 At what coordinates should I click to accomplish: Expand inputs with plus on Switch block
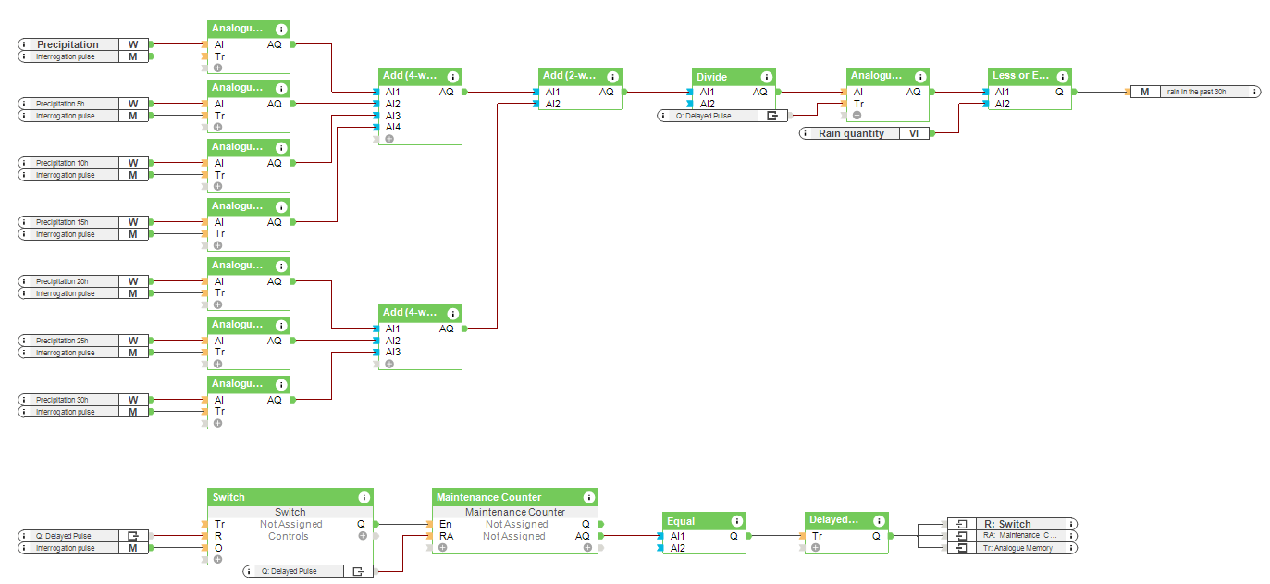click(x=217, y=560)
